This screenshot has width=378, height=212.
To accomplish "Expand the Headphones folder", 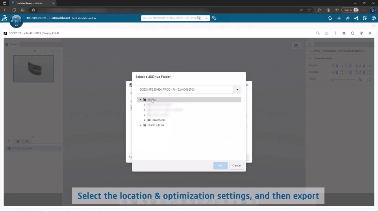I will point(145,120).
